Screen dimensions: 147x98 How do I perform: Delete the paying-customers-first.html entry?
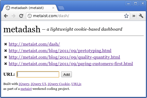(6, 64)
